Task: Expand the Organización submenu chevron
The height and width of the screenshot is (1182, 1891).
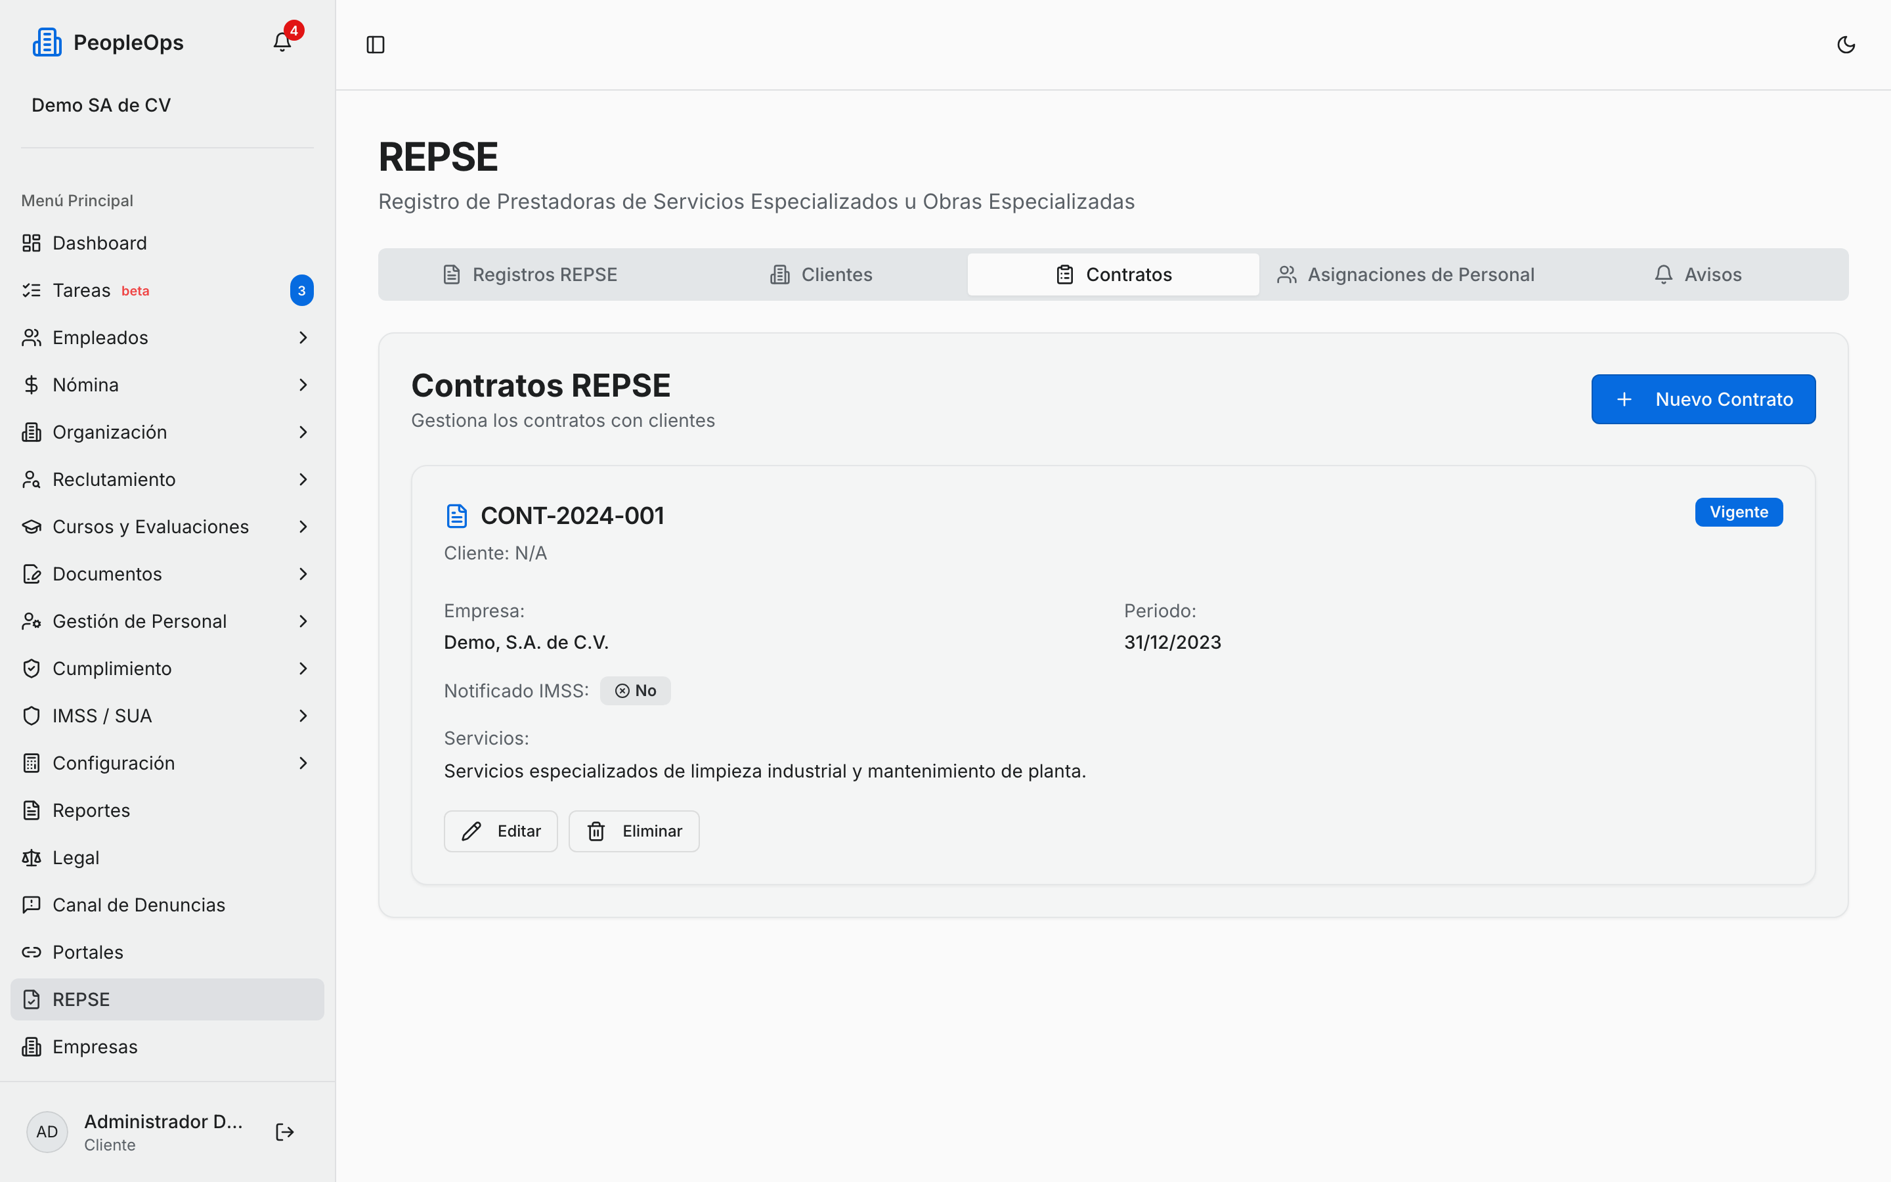Action: [x=303, y=432]
